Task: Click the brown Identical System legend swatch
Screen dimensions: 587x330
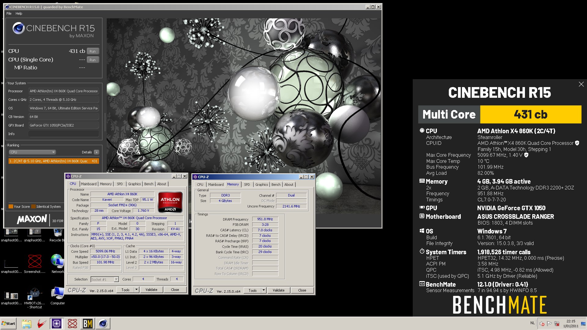Action: pos(34,207)
